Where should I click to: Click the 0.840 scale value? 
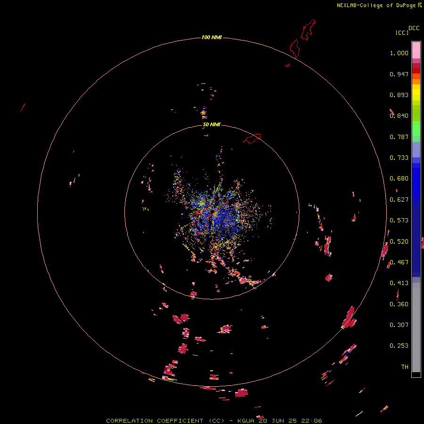click(x=399, y=116)
